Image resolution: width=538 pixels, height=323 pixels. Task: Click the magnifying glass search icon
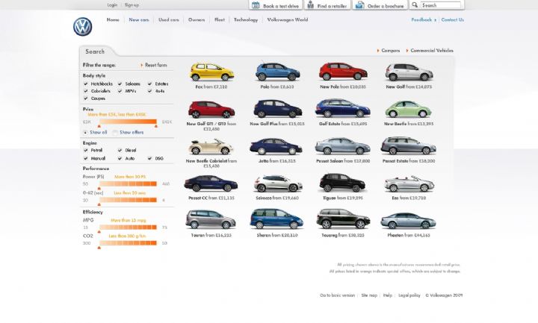[415, 4]
